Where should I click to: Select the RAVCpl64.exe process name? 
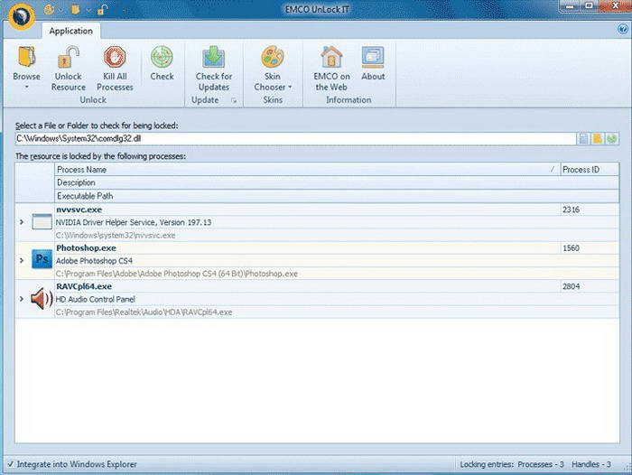(x=84, y=286)
